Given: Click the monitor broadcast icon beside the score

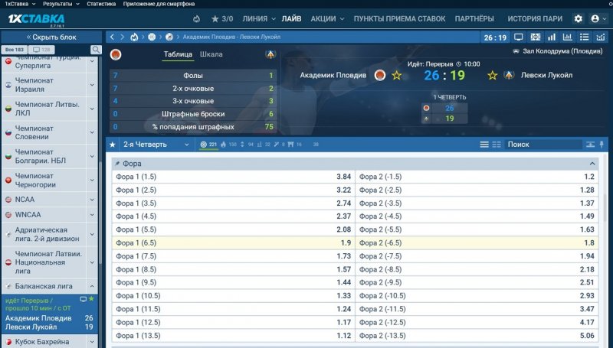Looking at the screenshot, I should (519, 36).
